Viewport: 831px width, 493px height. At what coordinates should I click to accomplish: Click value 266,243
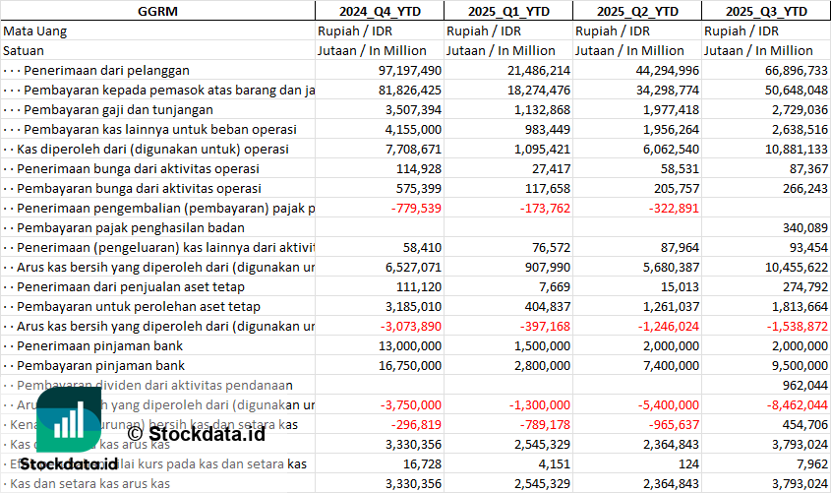(x=805, y=188)
